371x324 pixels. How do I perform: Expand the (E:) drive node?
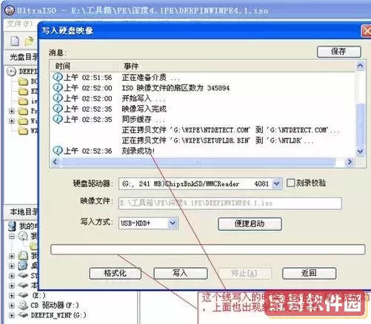pos(11,295)
